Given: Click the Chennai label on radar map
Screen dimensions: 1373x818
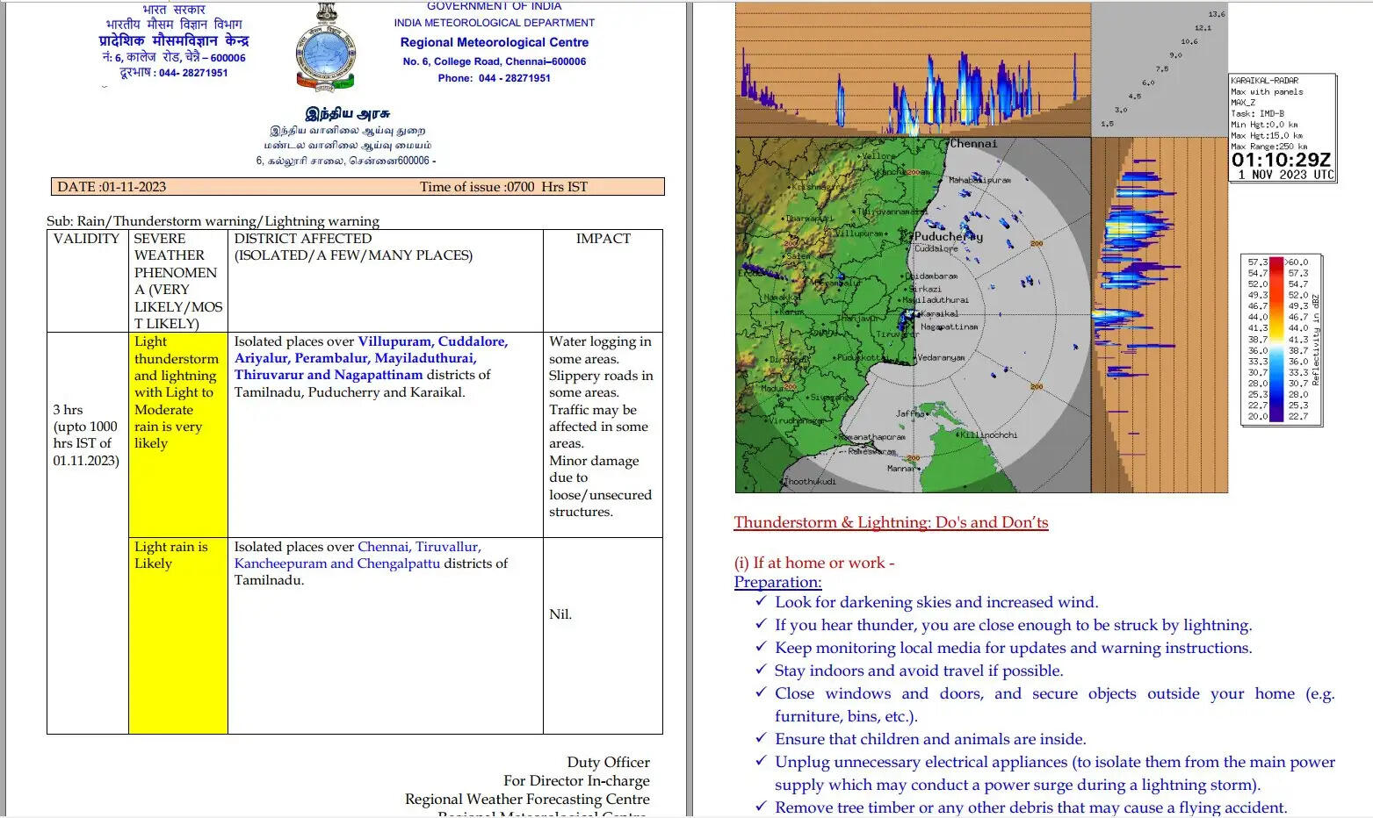Looking at the screenshot, I should pyautogui.click(x=973, y=143).
